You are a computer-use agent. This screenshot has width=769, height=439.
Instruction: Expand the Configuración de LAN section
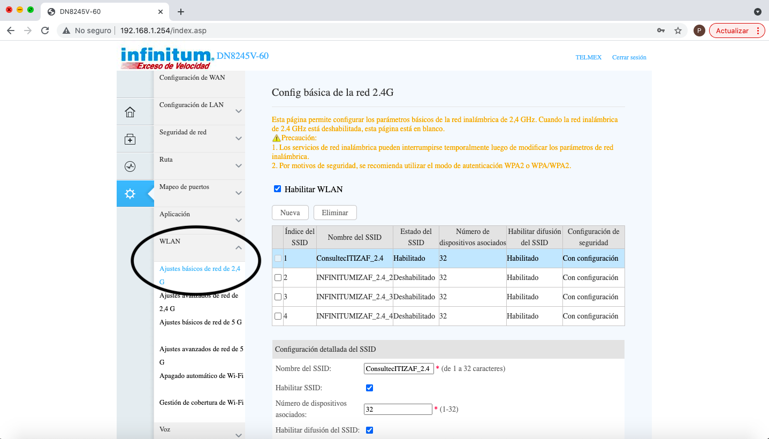coord(239,111)
